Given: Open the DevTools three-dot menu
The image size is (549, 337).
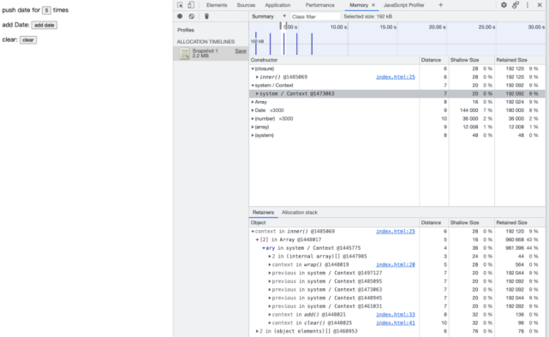Looking at the screenshot, I should [528, 5].
